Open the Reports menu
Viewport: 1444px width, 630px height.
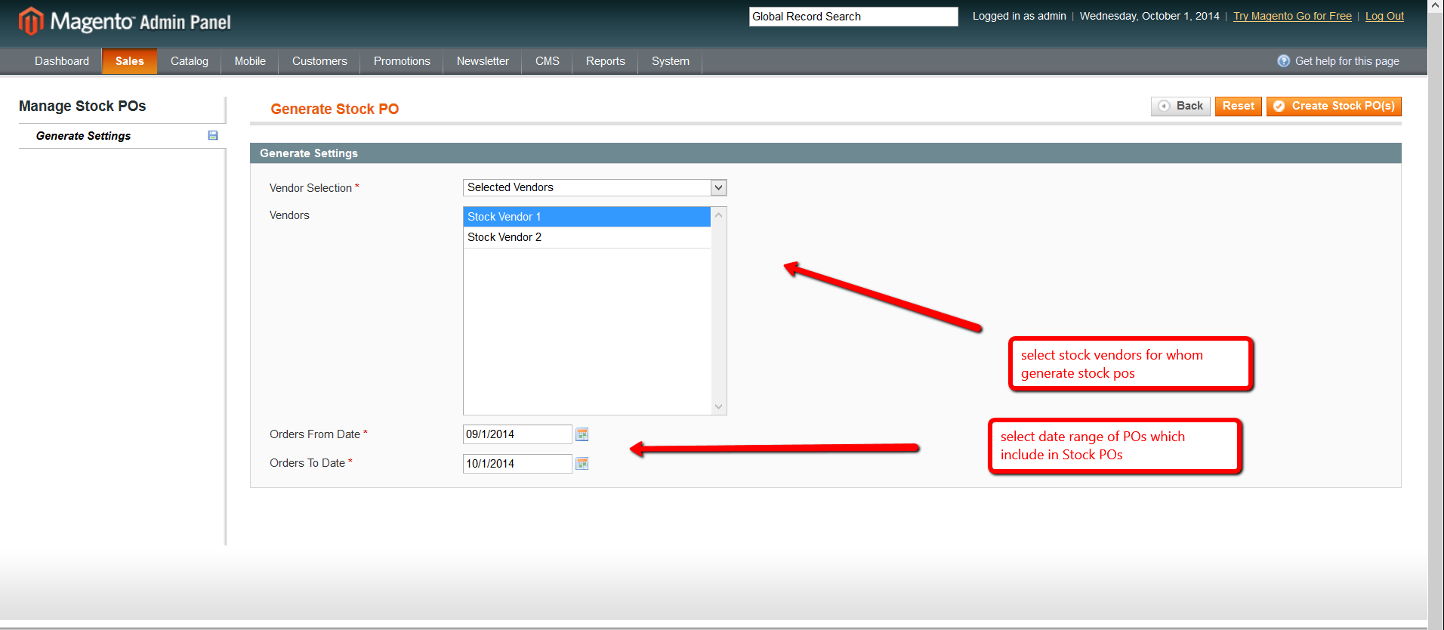(x=605, y=61)
